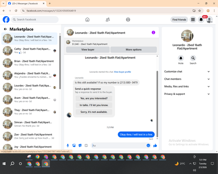
Task: Open the Windows notification center icon
Action: [212, 164]
